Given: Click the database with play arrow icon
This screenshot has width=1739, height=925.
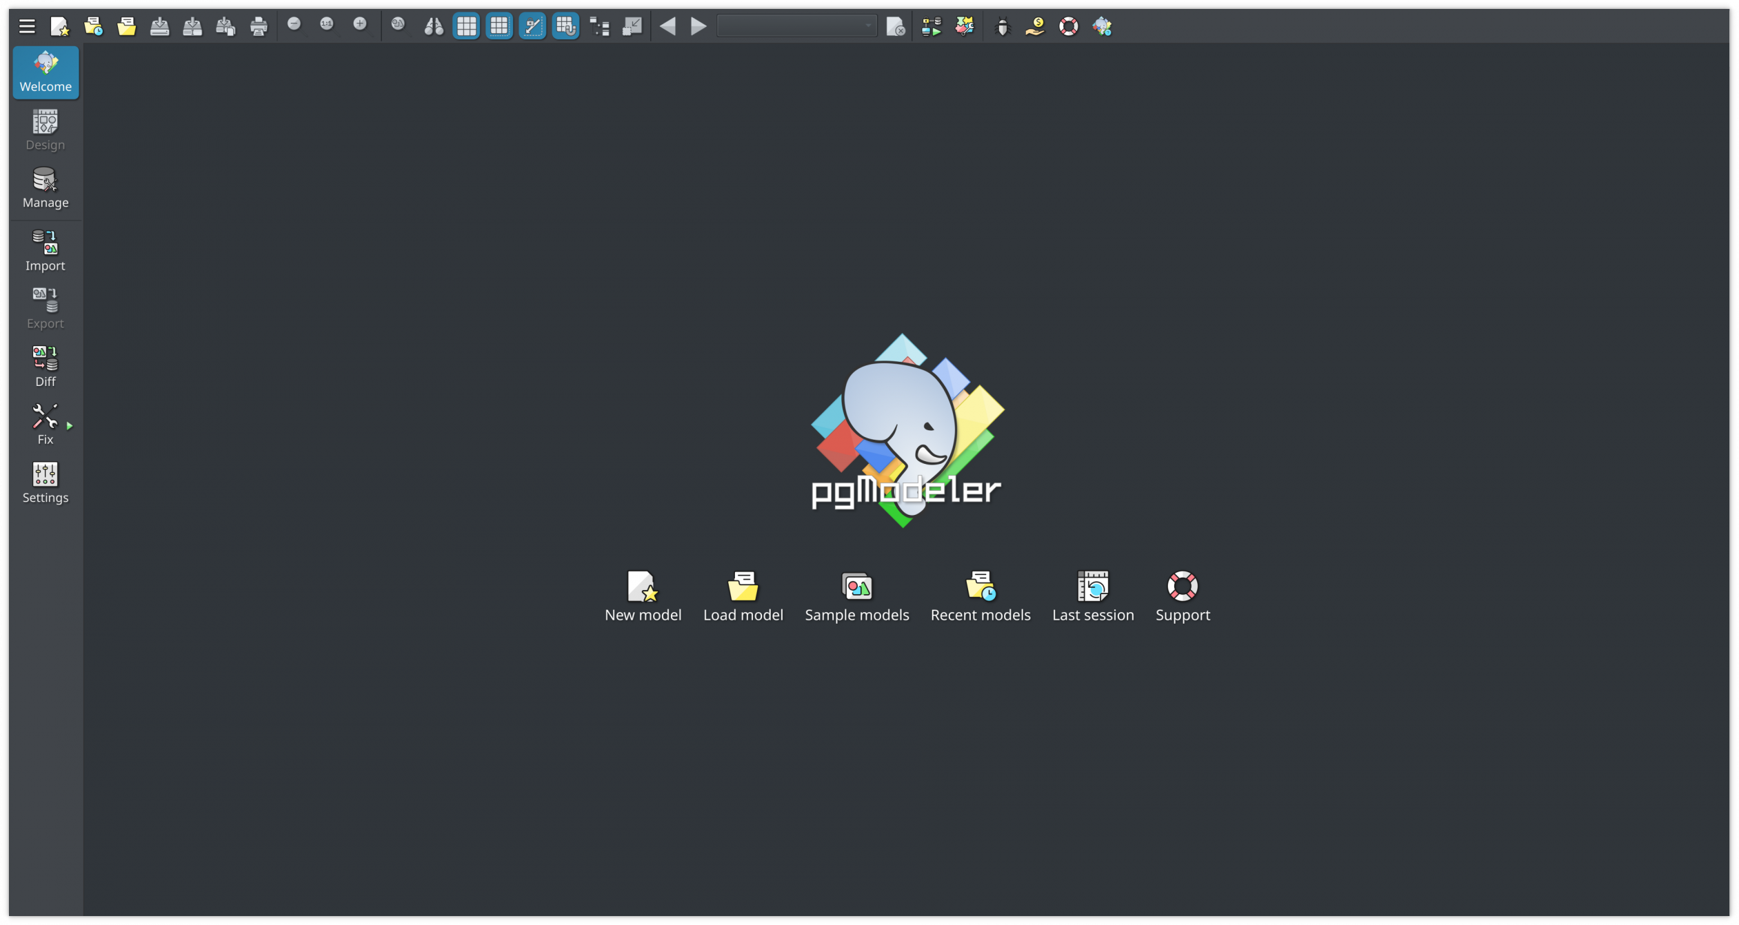Looking at the screenshot, I should point(931,26).
